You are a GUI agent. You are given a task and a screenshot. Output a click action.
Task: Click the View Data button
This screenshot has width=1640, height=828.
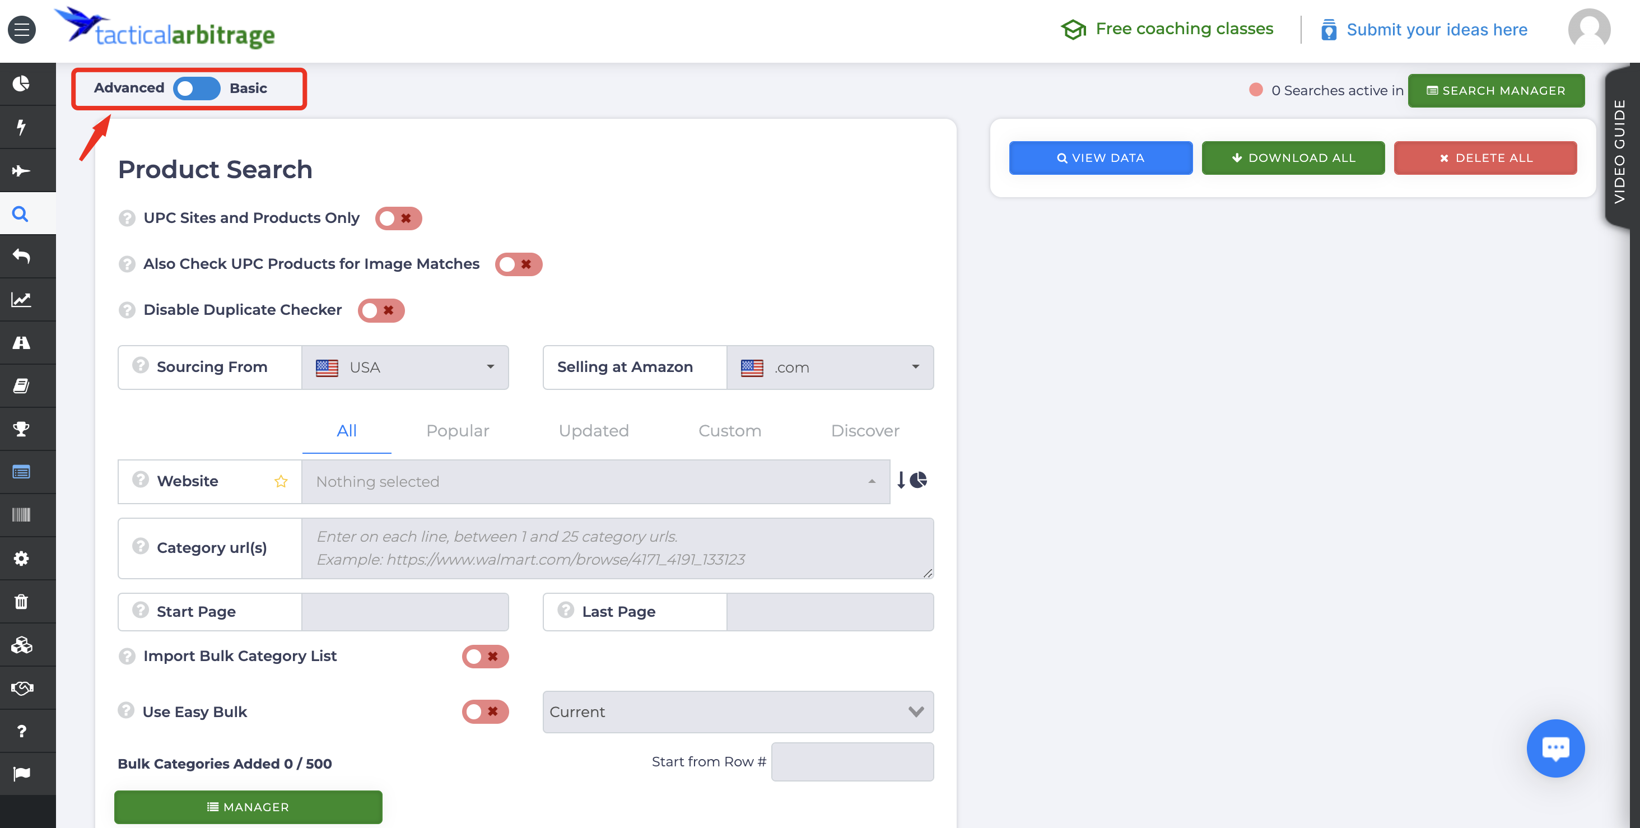[1101, 158]
